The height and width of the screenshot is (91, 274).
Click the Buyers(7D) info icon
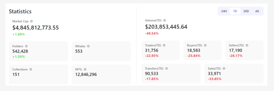[x=205, y=45]
